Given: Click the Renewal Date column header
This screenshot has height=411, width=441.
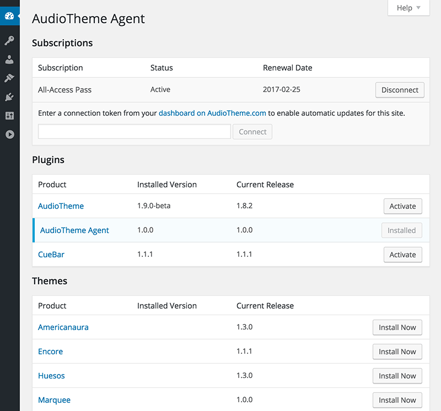Looking at the screenshot, I should tap(287, 68).
